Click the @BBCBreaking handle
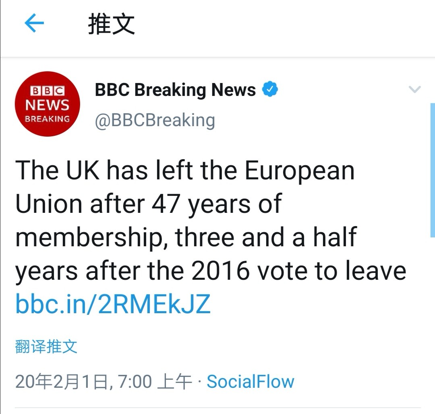The image size is (435, 414). (155, 120)
